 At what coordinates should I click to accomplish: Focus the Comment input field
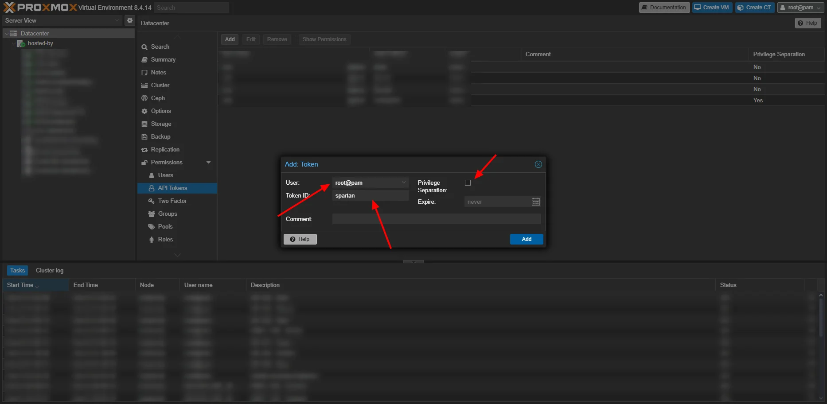click(x=437, y=219)
